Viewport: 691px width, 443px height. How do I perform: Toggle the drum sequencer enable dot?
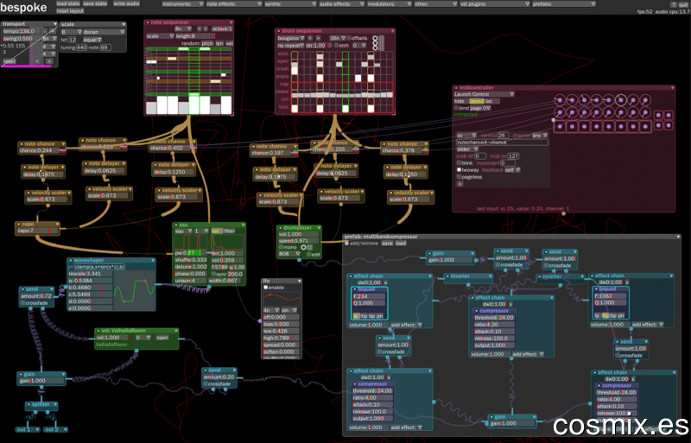[278, 31]
